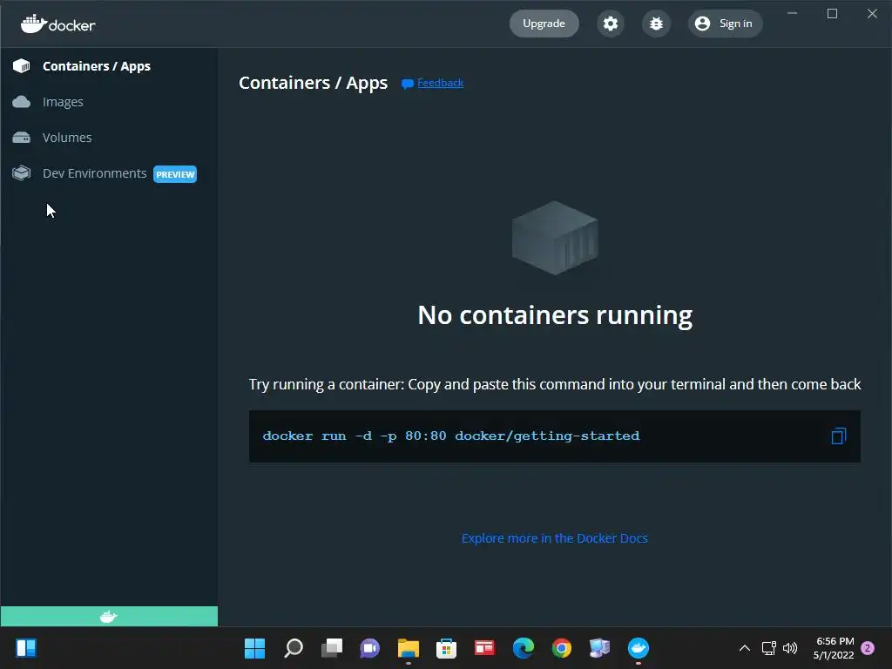Select Containers / Apps in the sidebar
892x669 pixels.
tap(97, 66)
